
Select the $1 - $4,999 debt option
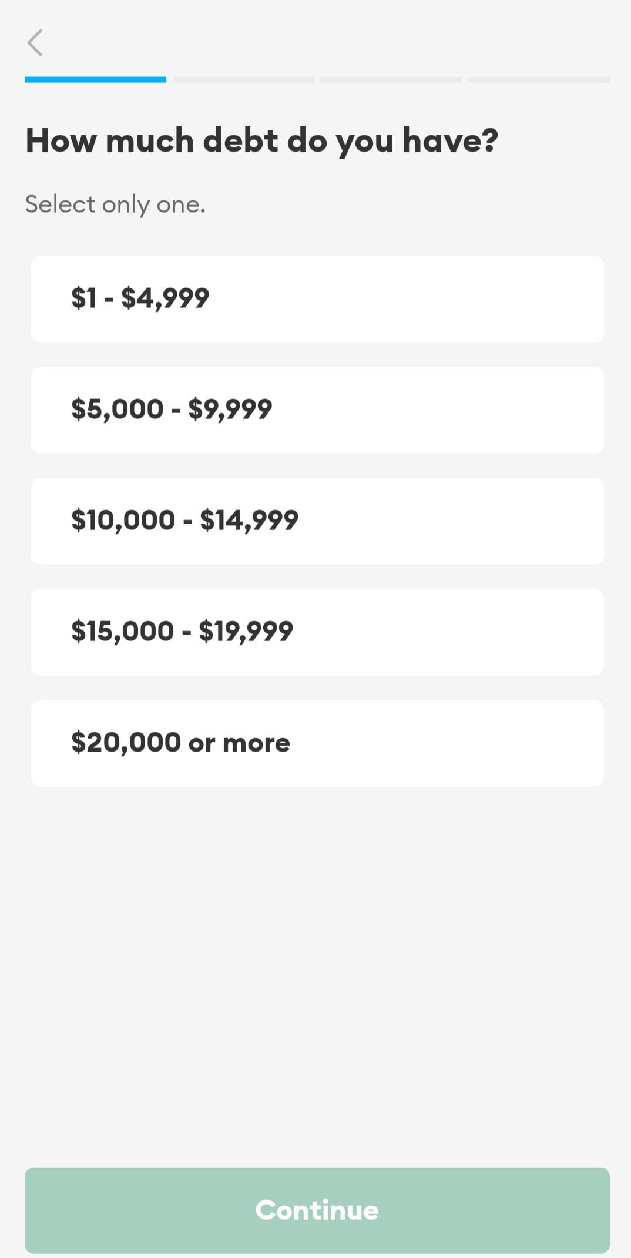click(x=317, y=298)
